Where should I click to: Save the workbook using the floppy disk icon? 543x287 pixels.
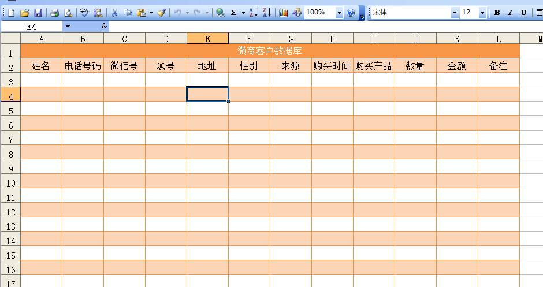(x=38, y=13)
